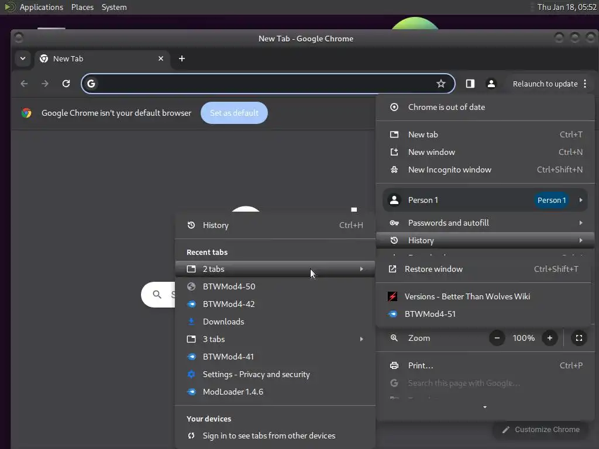The width and height of the screenshot is (599, 449).
Task: Click Set as default button
Action: pos(234,113)
